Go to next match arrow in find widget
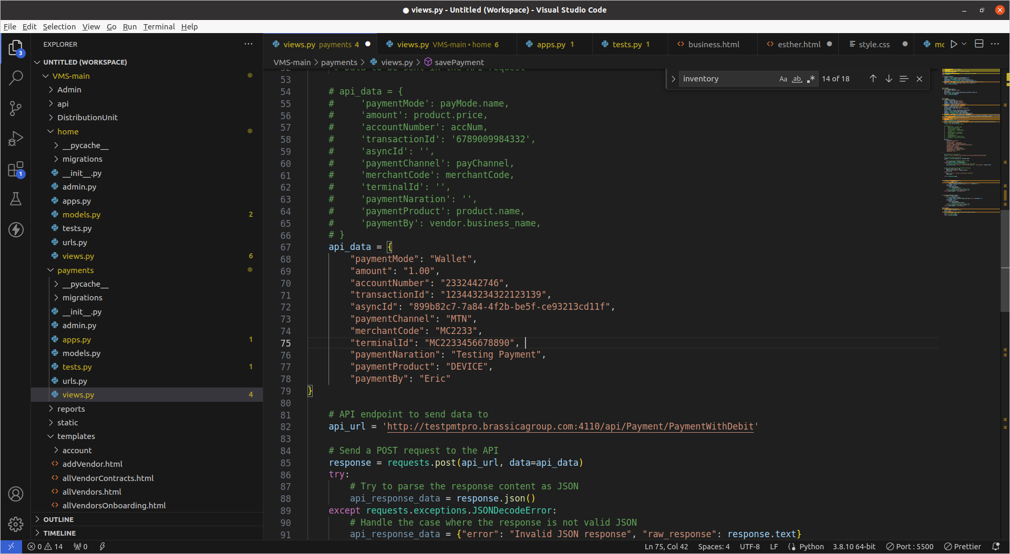This screenshot has height=554, width=1010. 889,79
